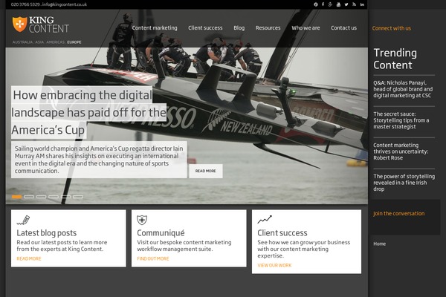Switch region to ASIA
The height and width of the screenshot is (297, 446).
pyautogui.click(x=39, y=42)
